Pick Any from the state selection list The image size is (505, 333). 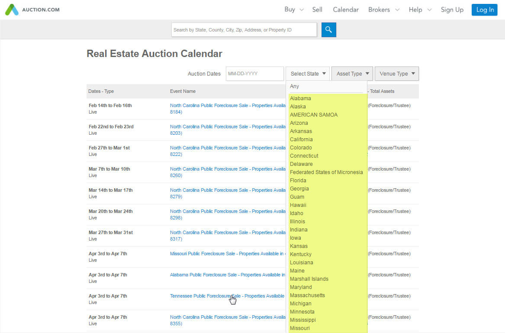pos(294,86)
